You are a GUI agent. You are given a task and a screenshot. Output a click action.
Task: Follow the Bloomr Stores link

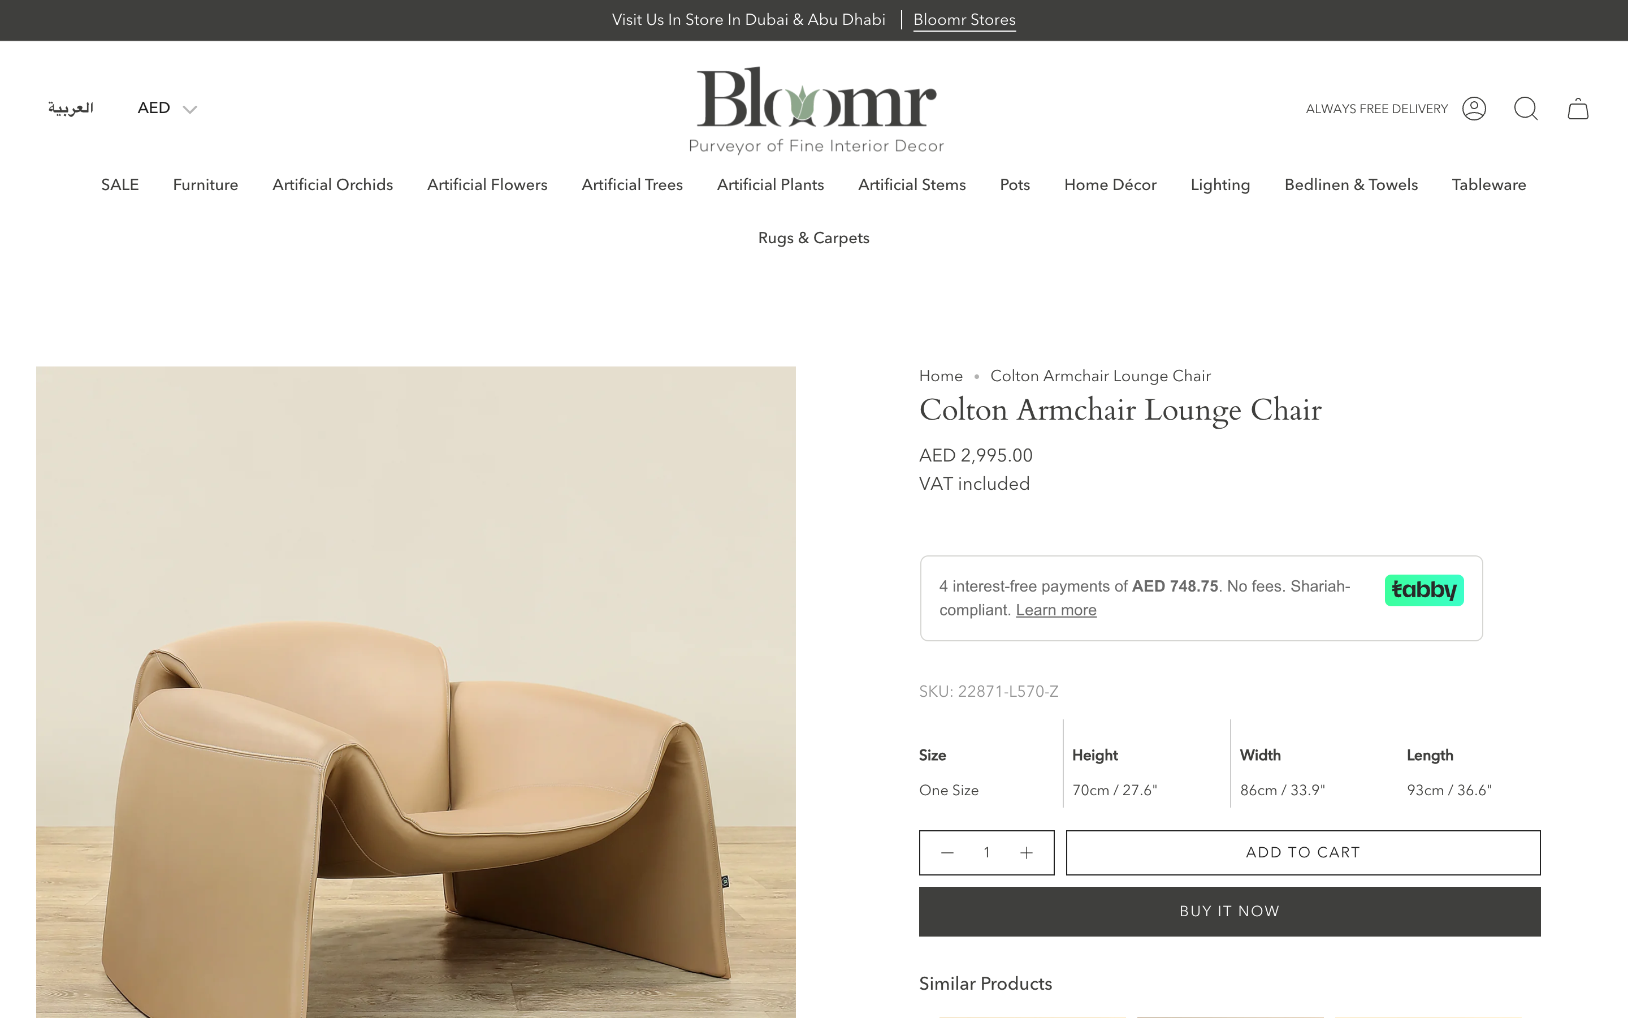pyautogui.click(x=964, y=20)
